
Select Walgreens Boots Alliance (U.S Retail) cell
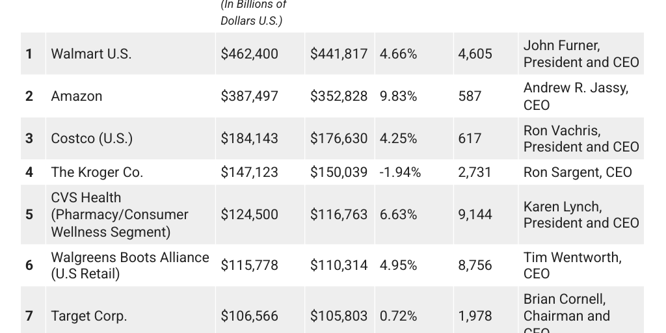pos(130,265)
